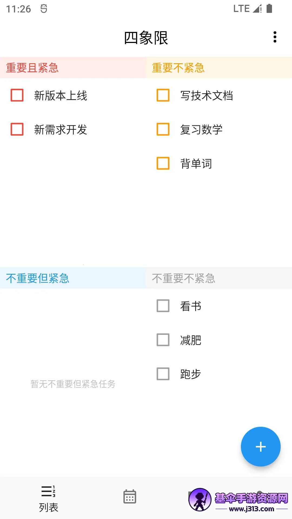This screenshot has width=292, height=519.
Task: Open the three-dot overflow menu
Action: (x=275, y=37)
